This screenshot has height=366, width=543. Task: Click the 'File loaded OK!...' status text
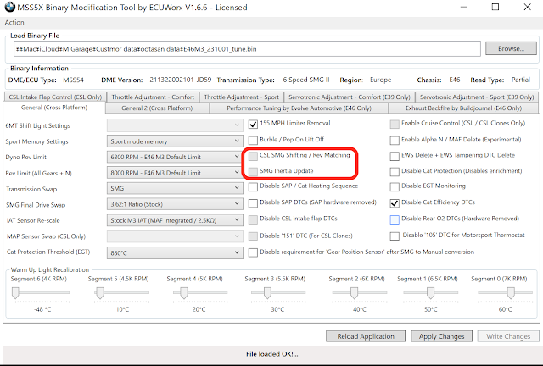click(x=271, y=354)
